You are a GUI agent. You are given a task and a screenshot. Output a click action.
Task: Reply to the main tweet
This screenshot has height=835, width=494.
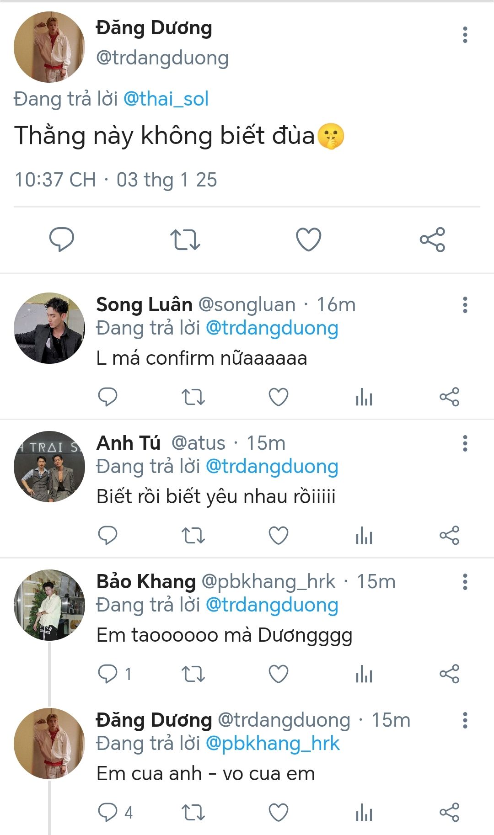(x=62, y=239)
